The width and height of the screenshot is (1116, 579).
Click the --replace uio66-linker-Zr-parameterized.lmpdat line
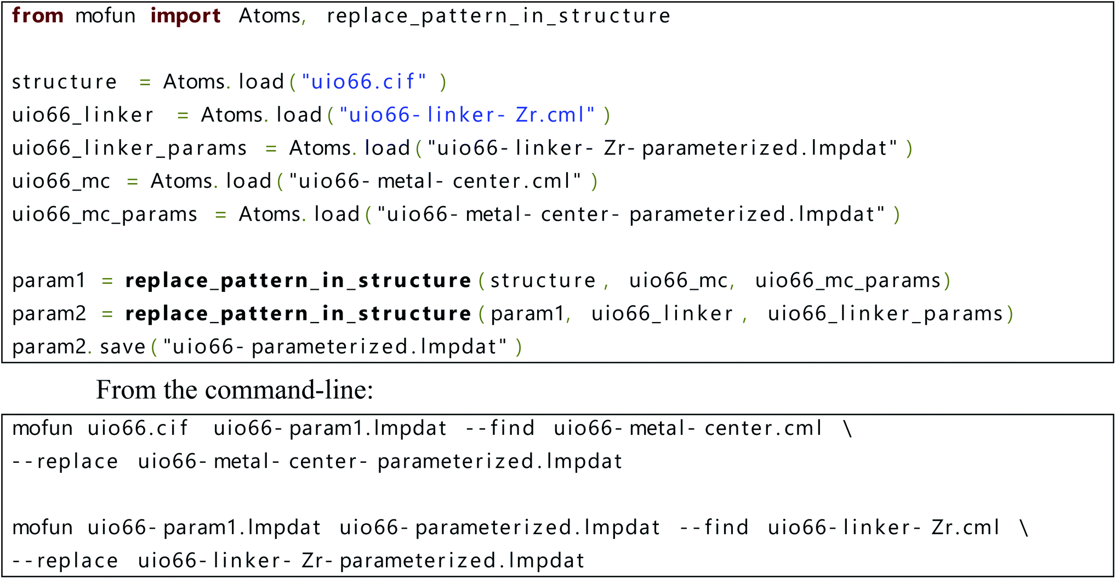(298, 561)
